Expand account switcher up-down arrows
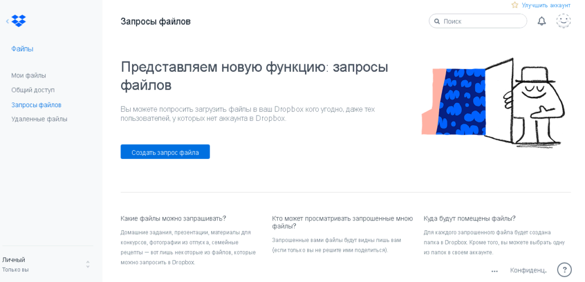Viewport: 585px width, 282px height. pyautogui.click(x=87, y=264)
